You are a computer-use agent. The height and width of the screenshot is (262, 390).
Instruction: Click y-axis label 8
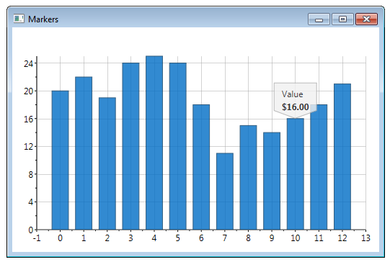pyautogui.click(x=30, y=175)
